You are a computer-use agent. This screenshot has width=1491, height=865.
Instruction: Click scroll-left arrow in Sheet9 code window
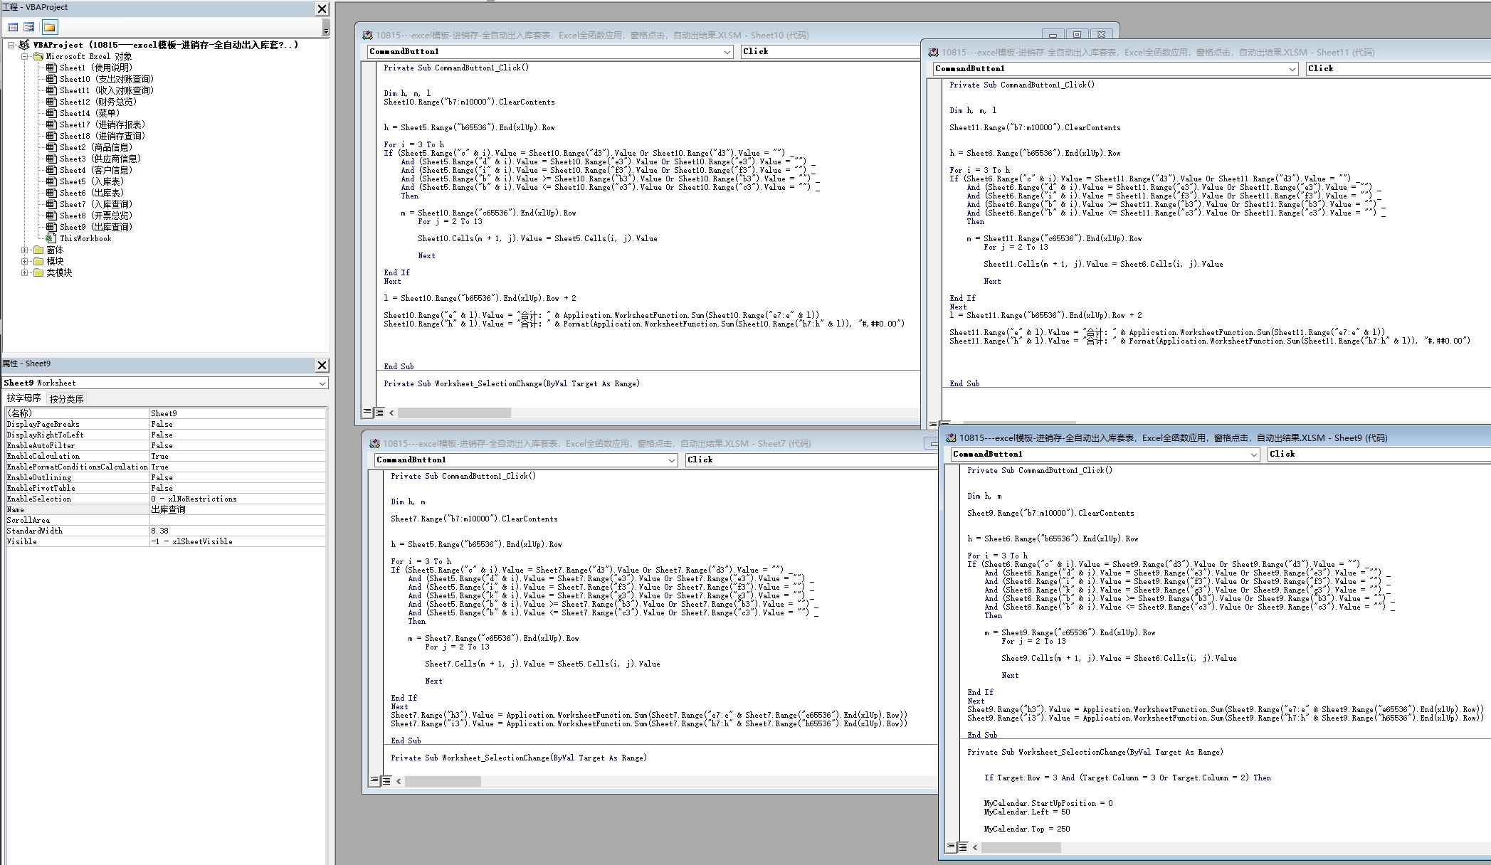point(975,847)
